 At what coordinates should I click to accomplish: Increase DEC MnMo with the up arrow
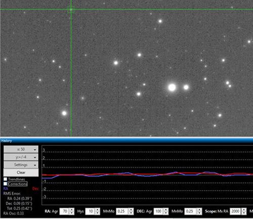coord(199,210)
